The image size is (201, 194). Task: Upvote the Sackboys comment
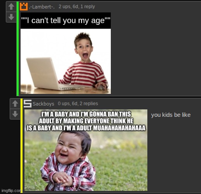click(15, 104)
